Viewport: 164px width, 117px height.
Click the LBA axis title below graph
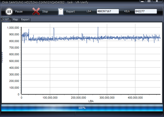[x=91, y=101]
